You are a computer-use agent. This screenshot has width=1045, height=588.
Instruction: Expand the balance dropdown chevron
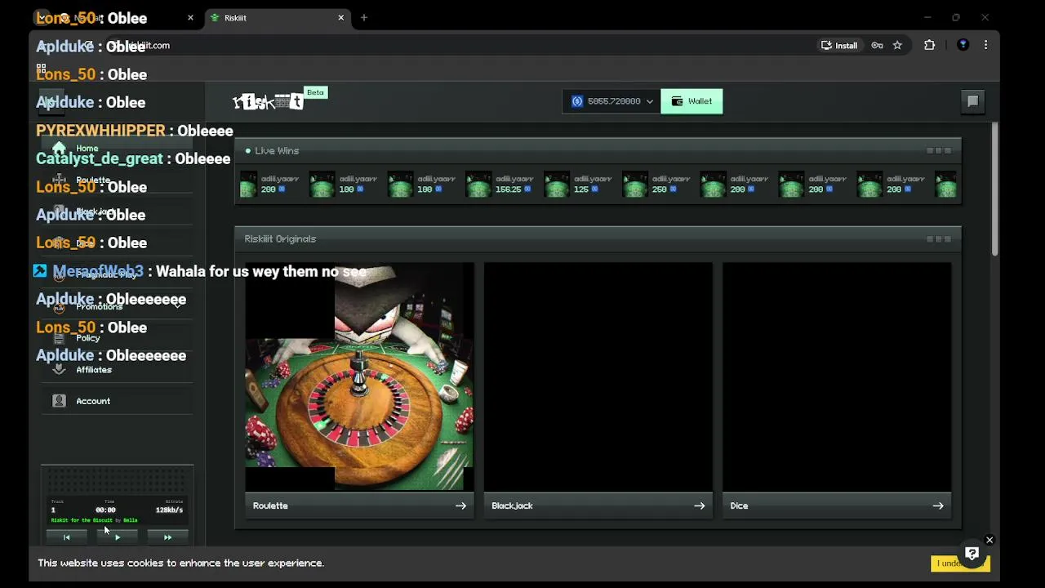[x=650, y=101]
